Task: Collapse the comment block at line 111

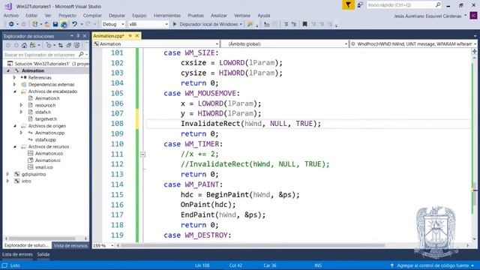Action: 142,154
